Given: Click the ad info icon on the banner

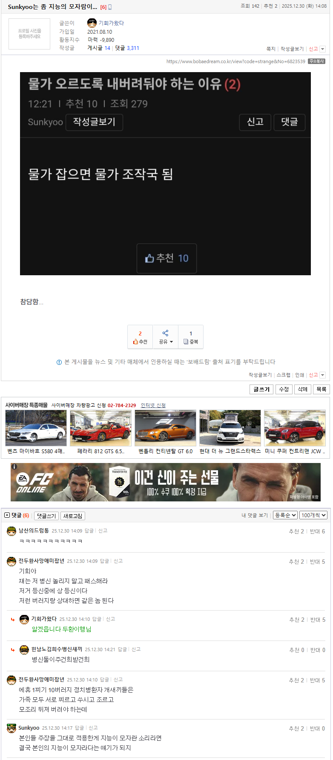Looking at the screenshot, I should click(x=14, y=466).
